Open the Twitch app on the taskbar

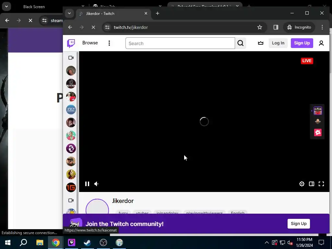pos(72,243)
